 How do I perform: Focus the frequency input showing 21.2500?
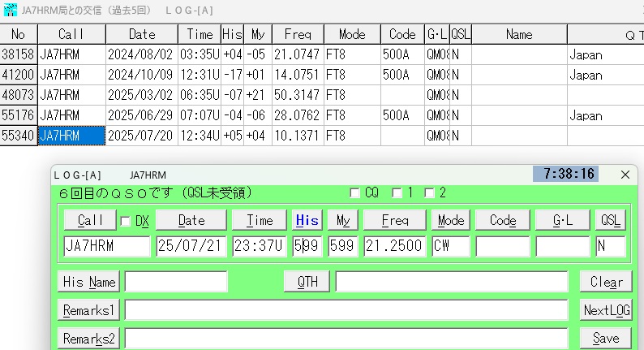394,246
